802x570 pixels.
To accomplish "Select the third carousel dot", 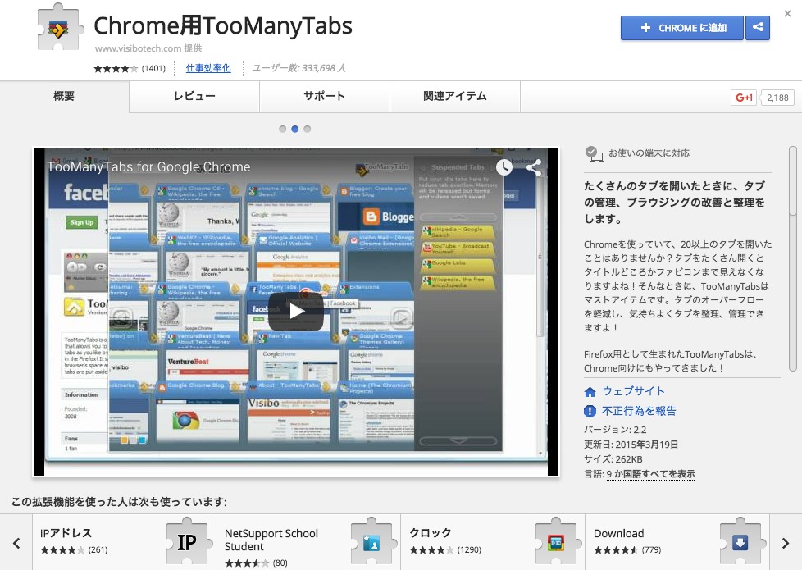I will 307,129.
